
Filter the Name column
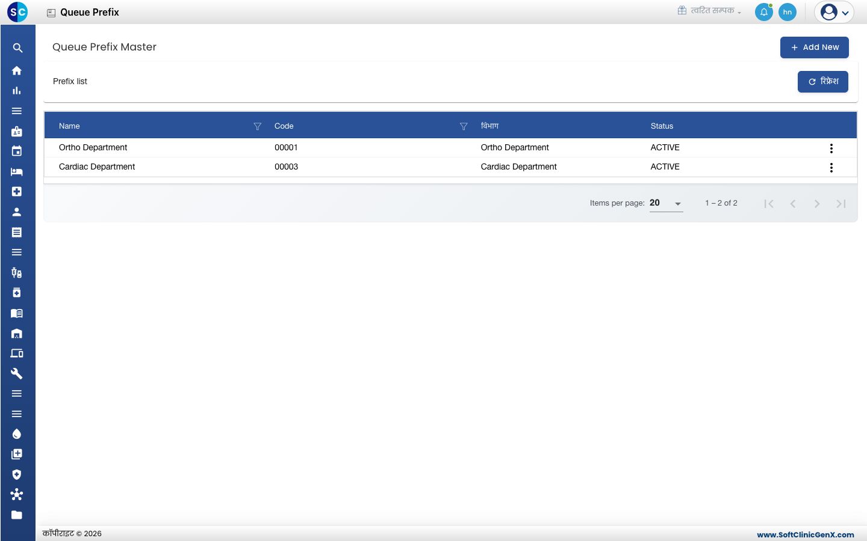[257, 126]
